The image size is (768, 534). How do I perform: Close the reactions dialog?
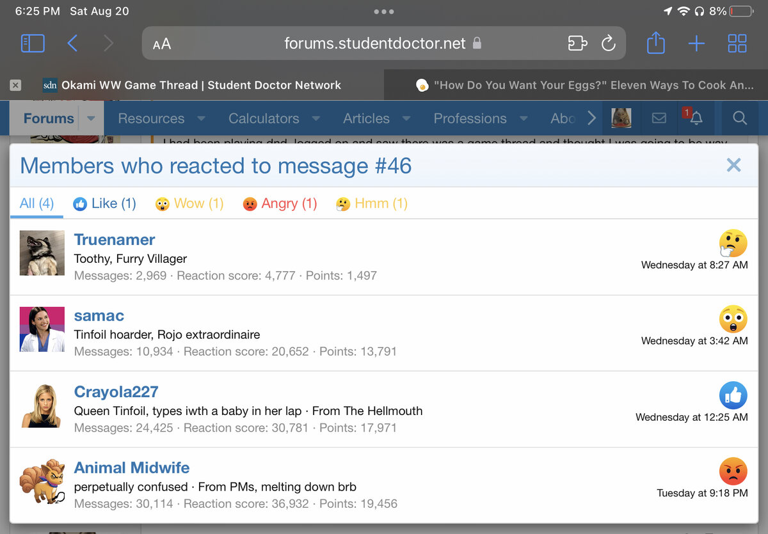733,166
